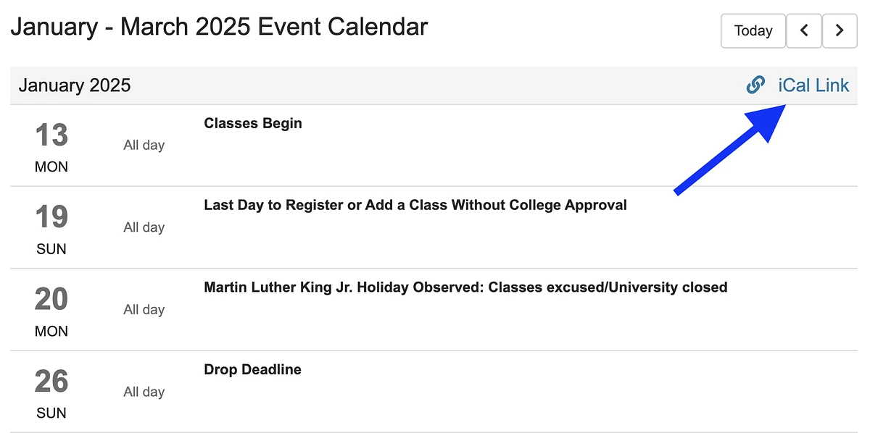Select the date cell for Monday the 20th
The height and width of the screenshot is (433, 870).
(x=51, y=310)
